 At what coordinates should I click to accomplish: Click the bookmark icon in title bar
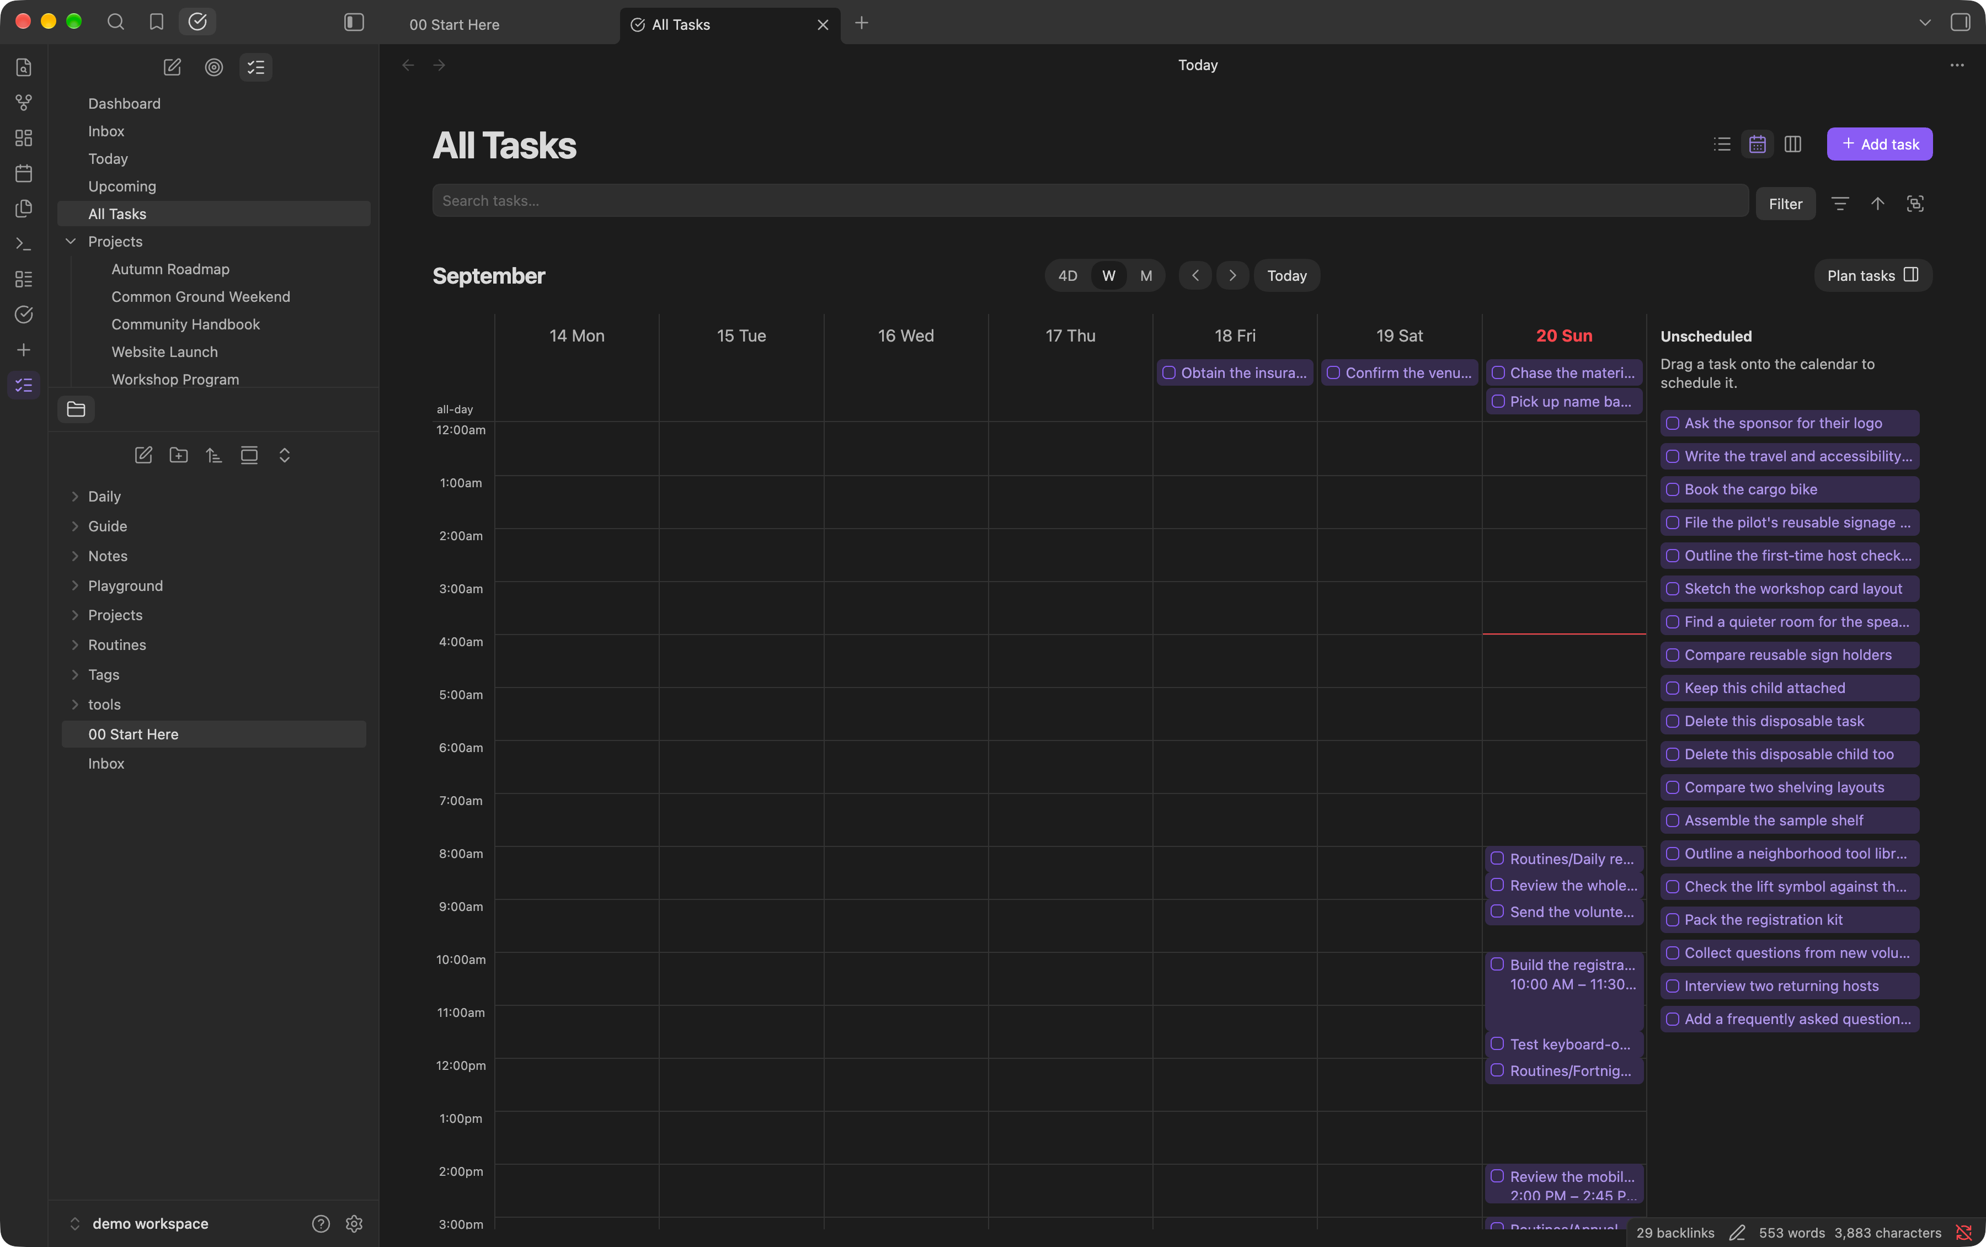tap(157, 22)
